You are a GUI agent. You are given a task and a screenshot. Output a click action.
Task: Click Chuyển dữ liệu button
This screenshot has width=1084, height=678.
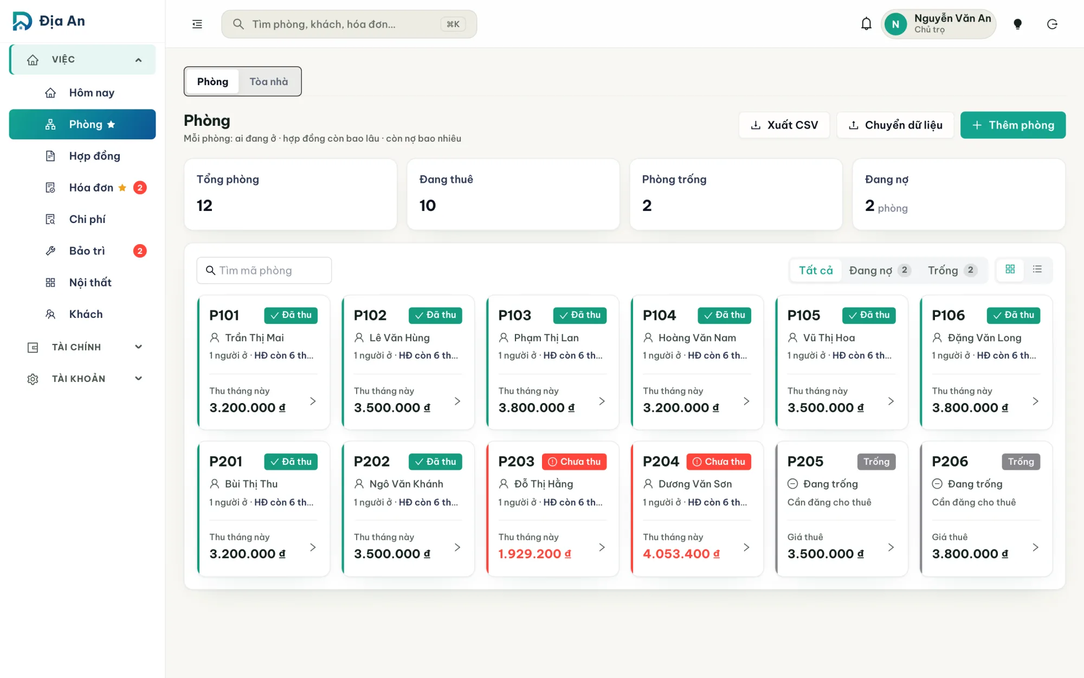tap(895, 125)
